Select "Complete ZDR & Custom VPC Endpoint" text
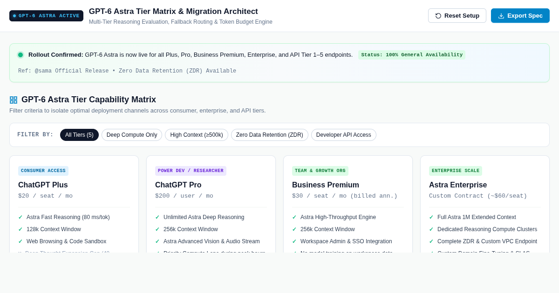This screenshot has height=293, width=559. [487, 241]
